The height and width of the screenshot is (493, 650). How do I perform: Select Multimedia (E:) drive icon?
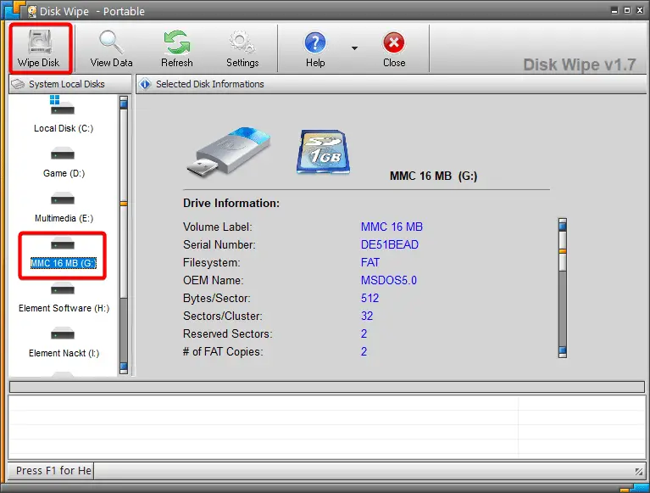[x=63, y=199]
